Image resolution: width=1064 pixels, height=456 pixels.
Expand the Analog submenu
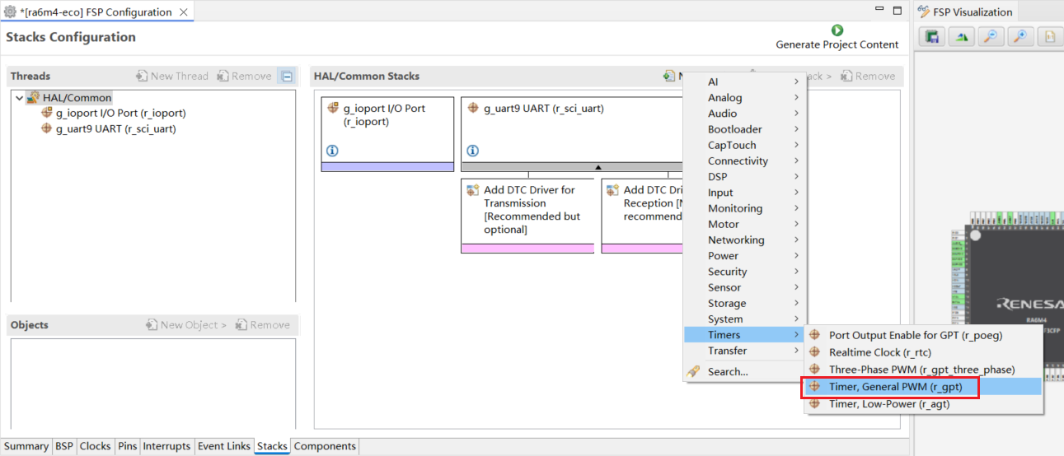[x=745, y=97]
